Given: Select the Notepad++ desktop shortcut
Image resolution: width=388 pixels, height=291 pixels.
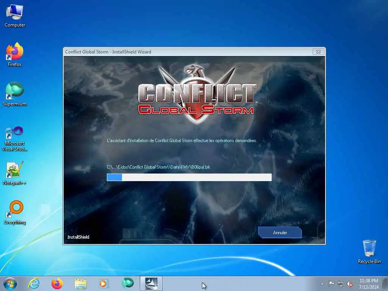Looking at the screenshot, I should [15, 173].
